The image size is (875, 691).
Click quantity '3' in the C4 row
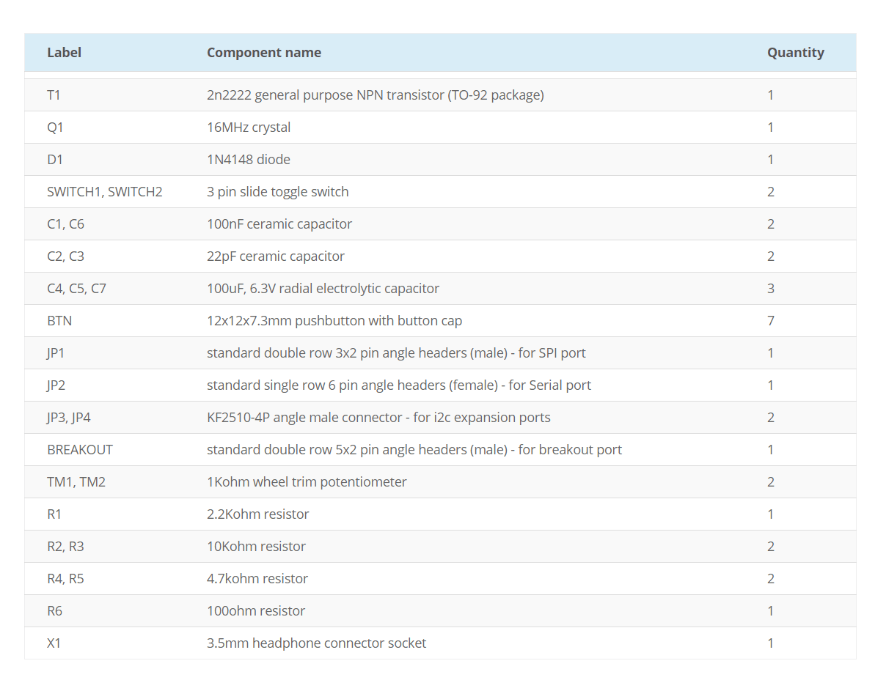coord(771,288)
